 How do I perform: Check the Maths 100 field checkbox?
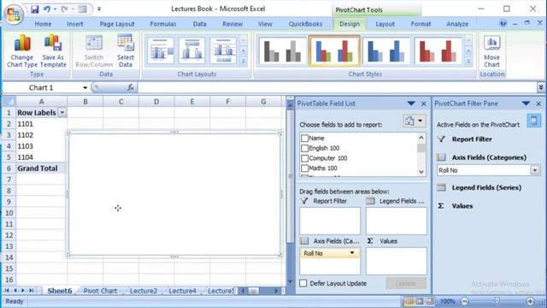coord(304,169)
